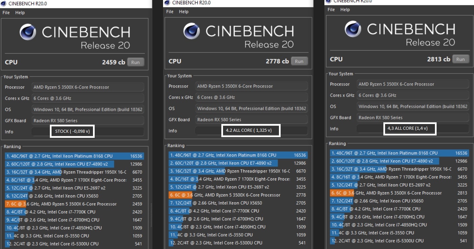Click the Cores x GHz field in the 2459 cb window

point(88,98)
